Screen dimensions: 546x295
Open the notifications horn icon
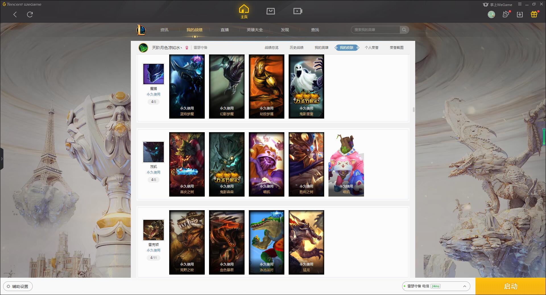point(506,14)
